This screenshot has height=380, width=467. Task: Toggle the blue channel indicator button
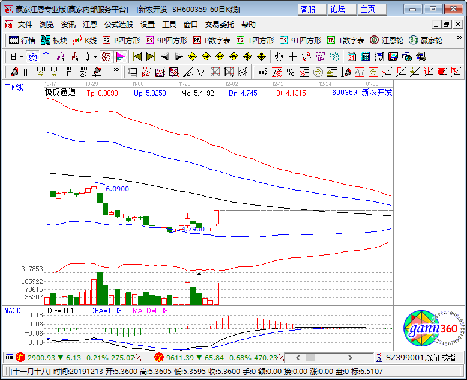pyautogui.click(x=33, y=57)
